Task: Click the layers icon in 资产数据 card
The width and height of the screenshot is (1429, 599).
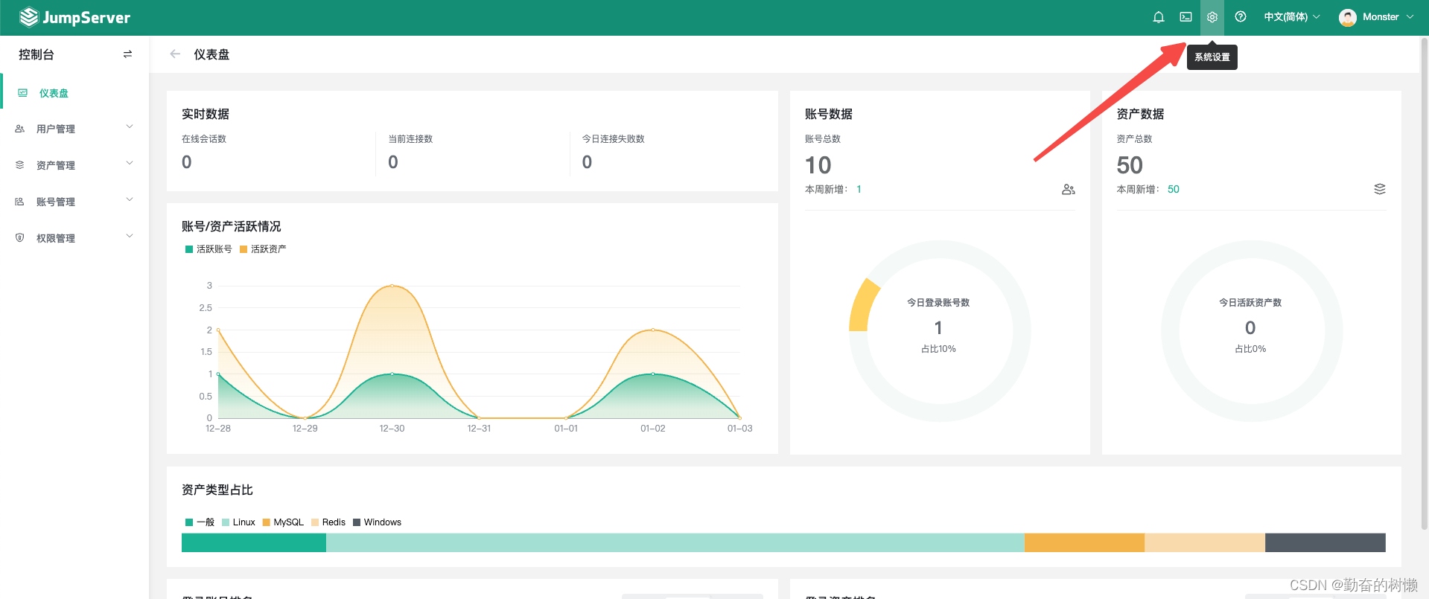Action: [1380, 189]
